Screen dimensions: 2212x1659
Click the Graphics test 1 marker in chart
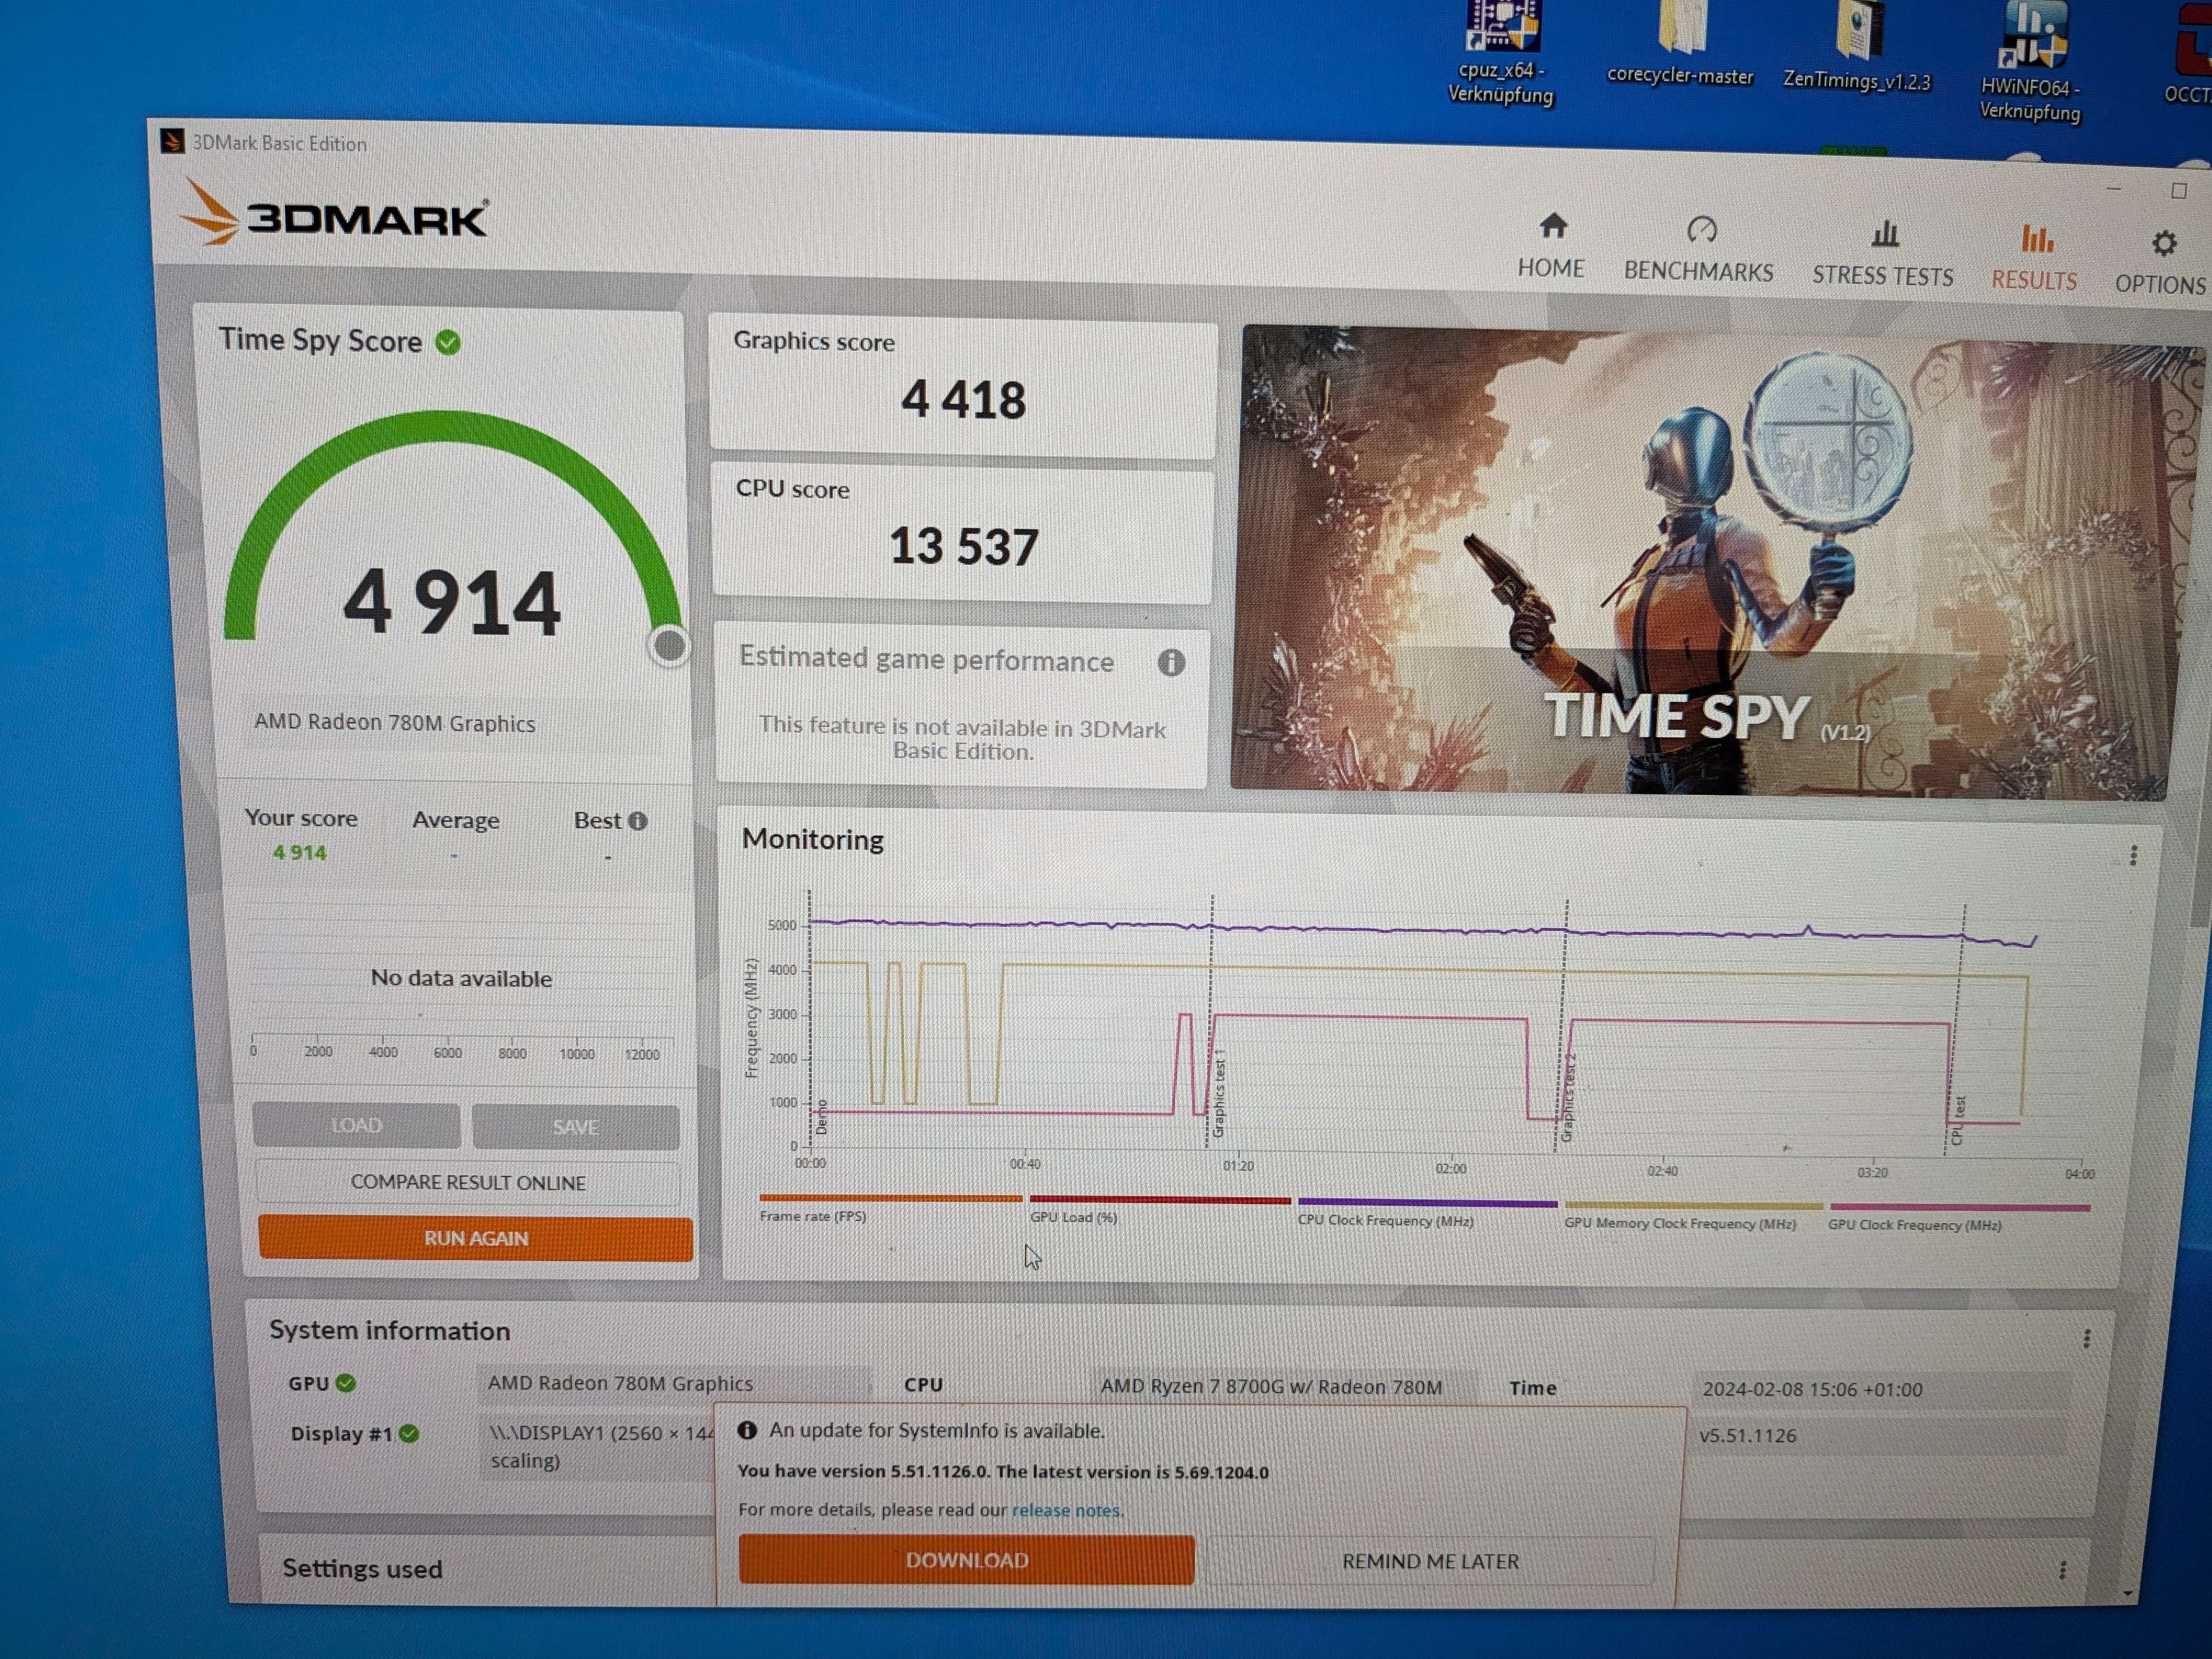1218,1092
